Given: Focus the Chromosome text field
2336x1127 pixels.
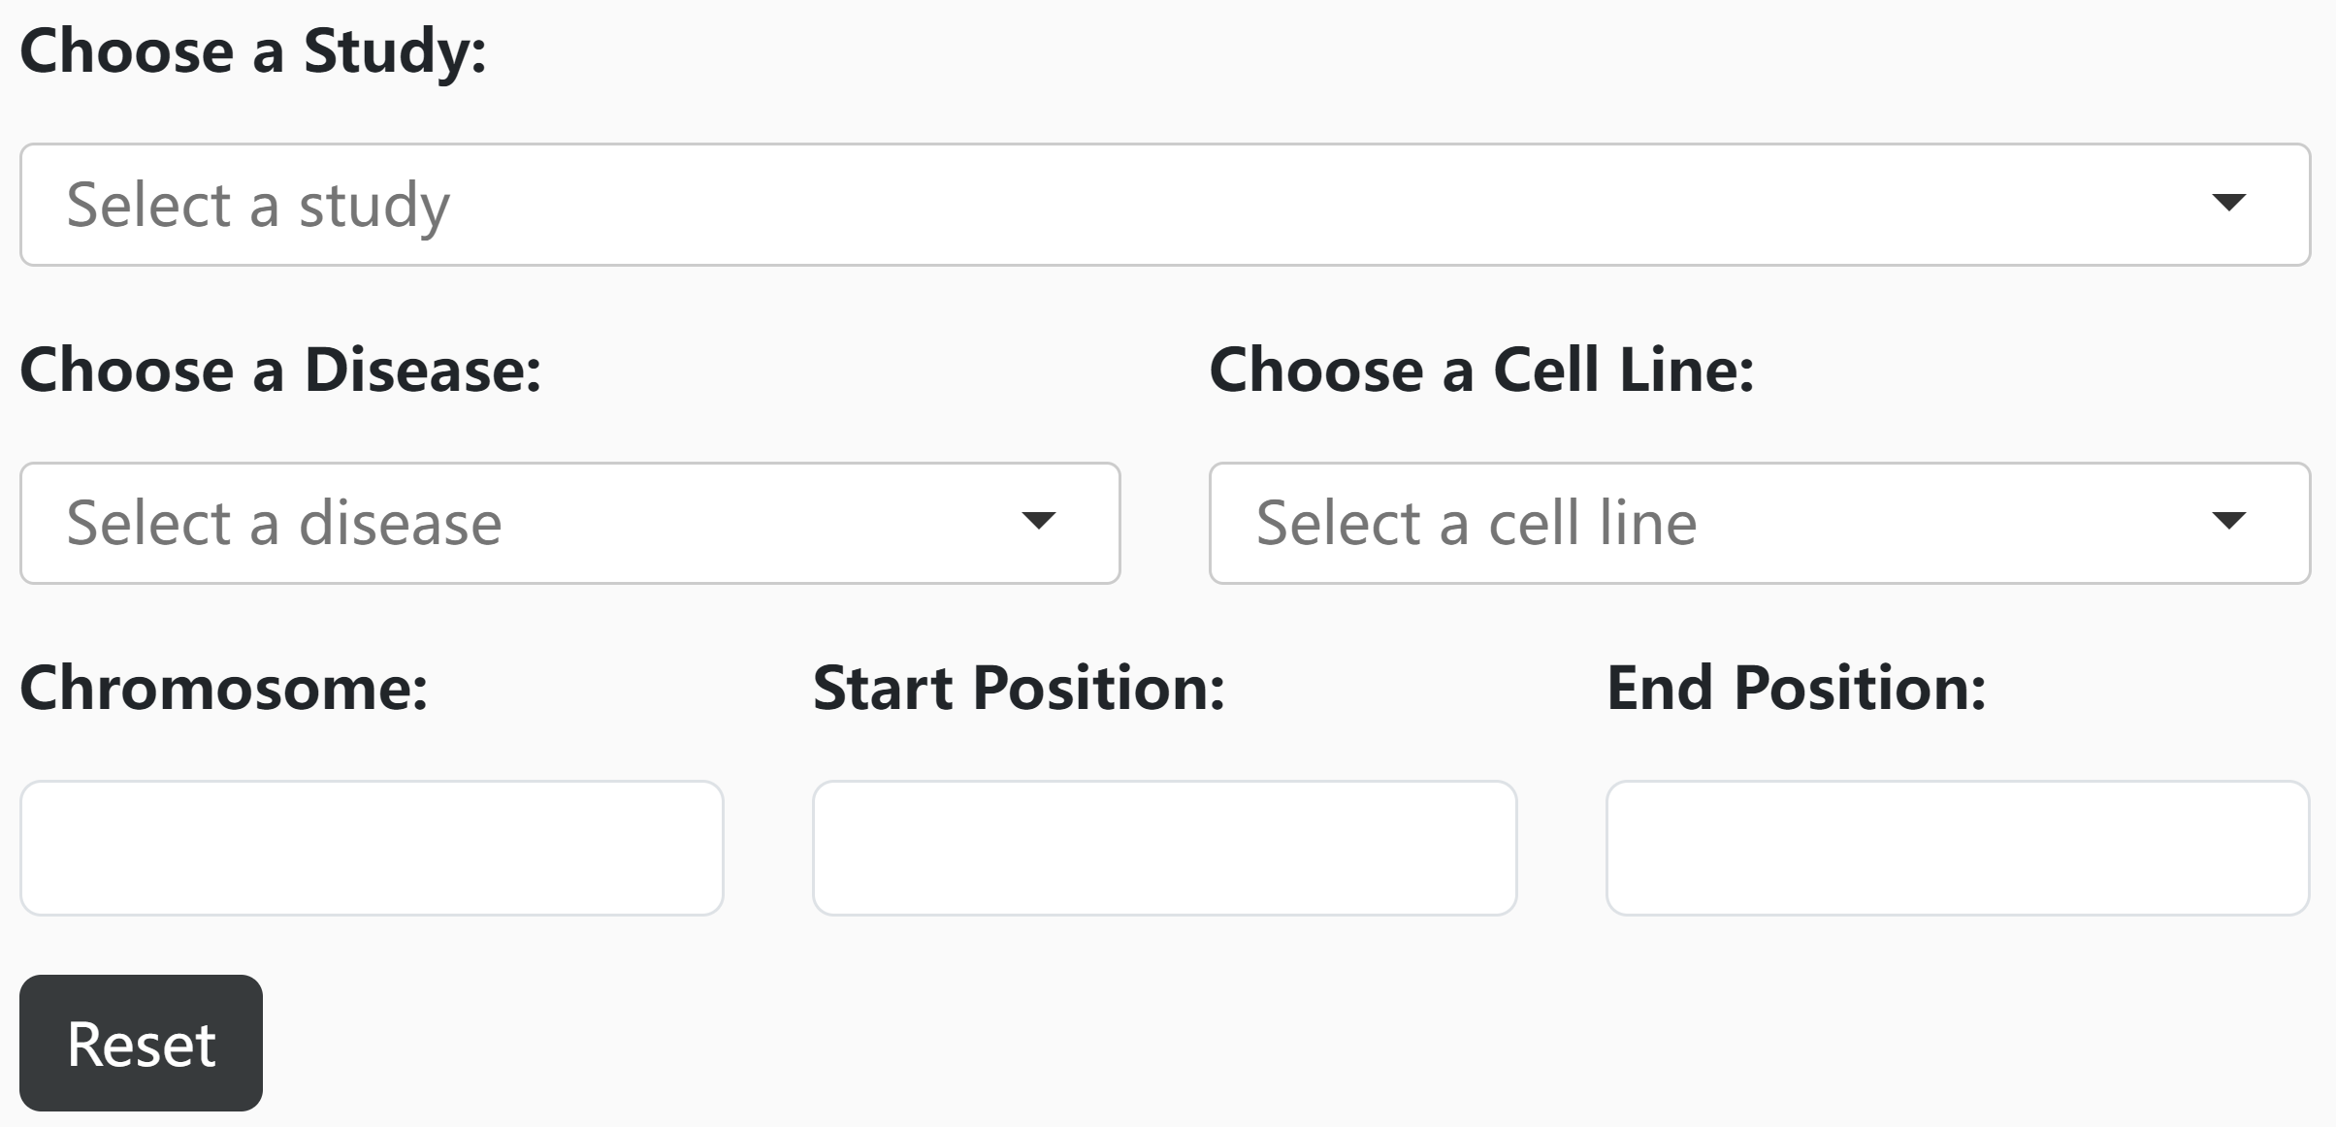Looking at the screenshot, I should [372, 848].
